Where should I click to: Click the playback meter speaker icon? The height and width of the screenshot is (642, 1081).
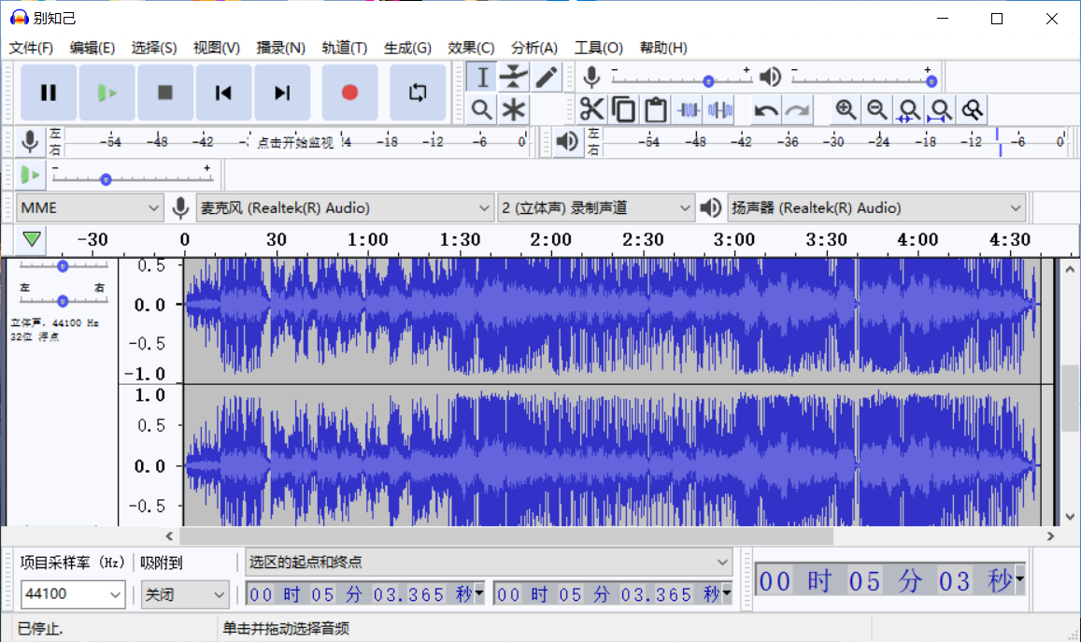pyautogui.click(x=567, y=141)
